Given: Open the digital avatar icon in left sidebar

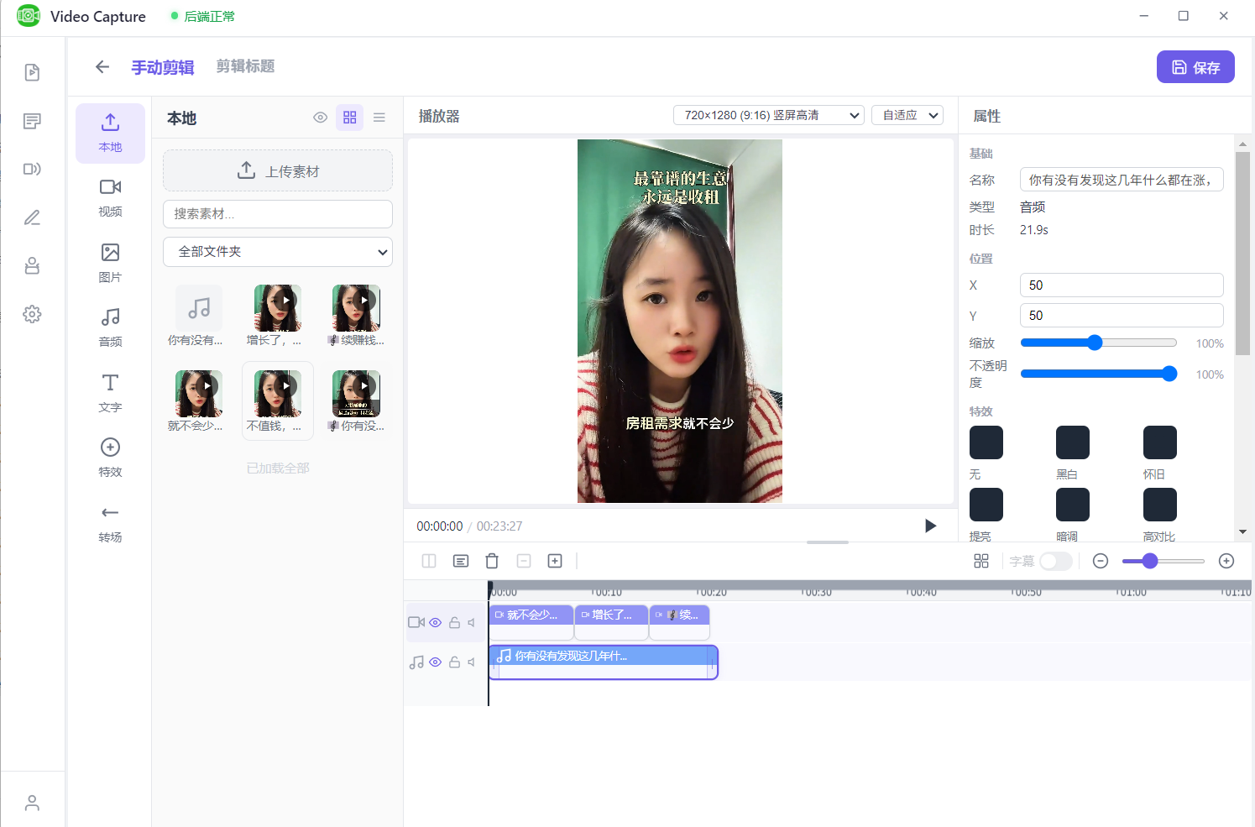Looking at the screenshot, I should tap(32, 265).
